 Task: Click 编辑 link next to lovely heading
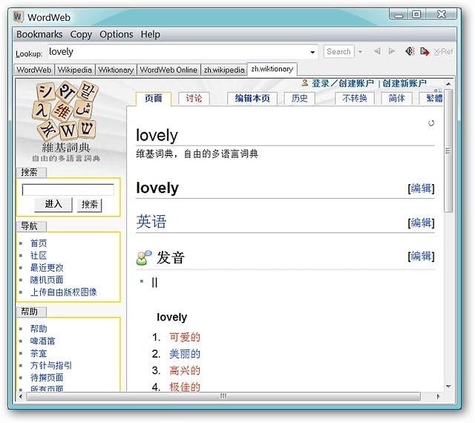(421, 188)
